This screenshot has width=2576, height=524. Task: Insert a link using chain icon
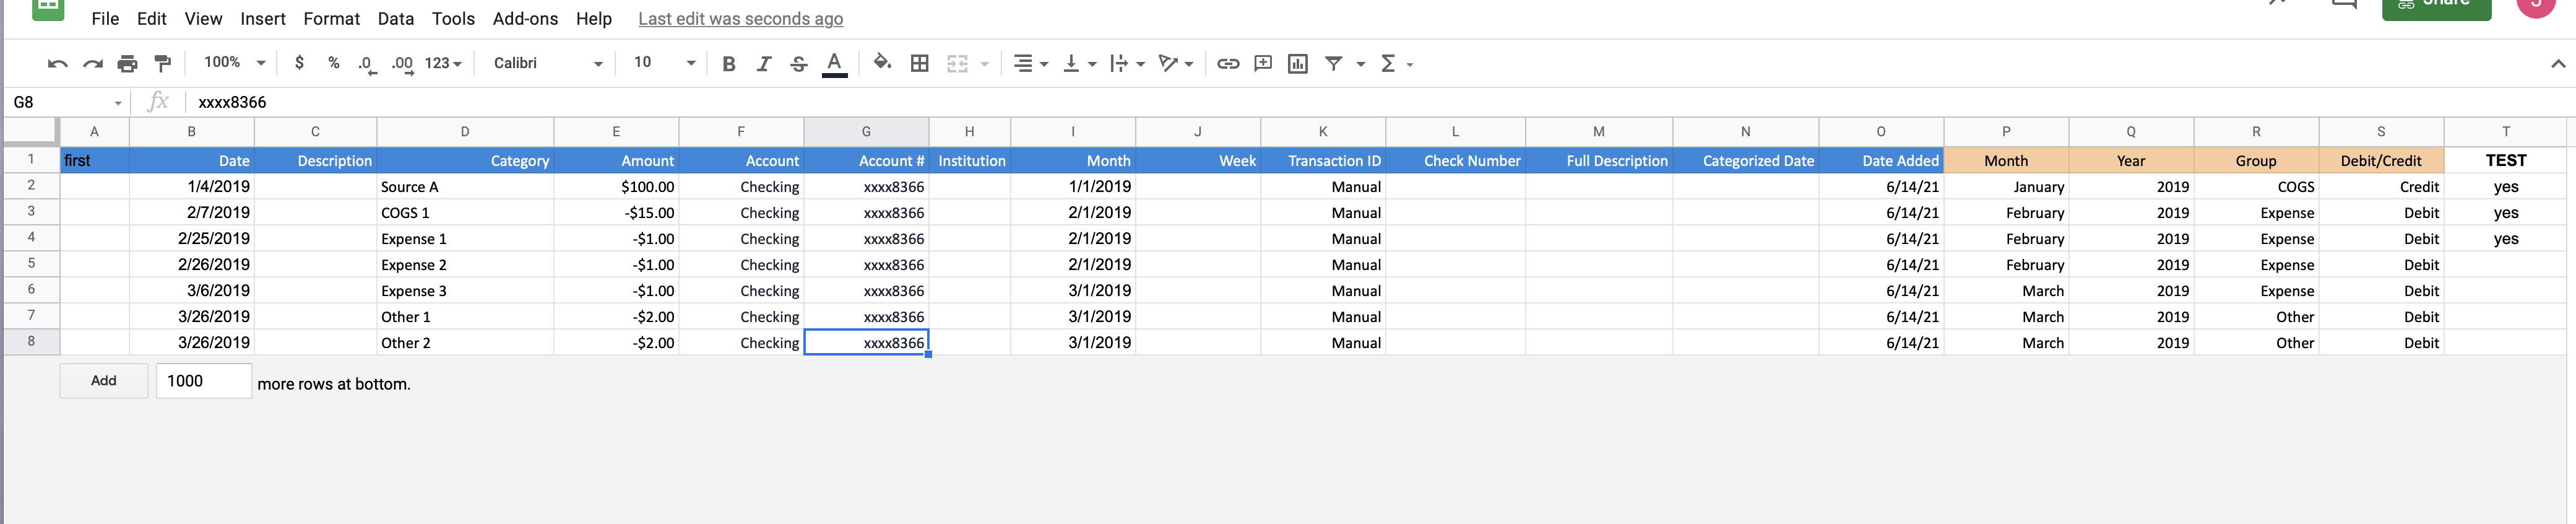coord(1228,64)
